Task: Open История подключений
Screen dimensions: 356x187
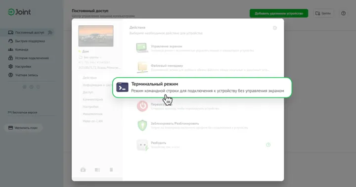Action: point(28,58)
